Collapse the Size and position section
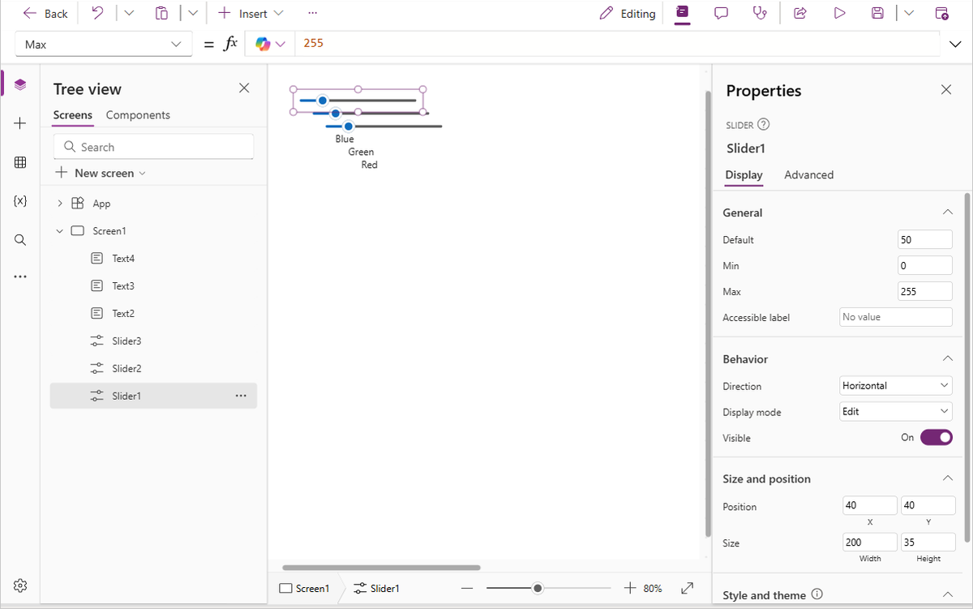The image size is (973, 609). click(x=947, y=478)
